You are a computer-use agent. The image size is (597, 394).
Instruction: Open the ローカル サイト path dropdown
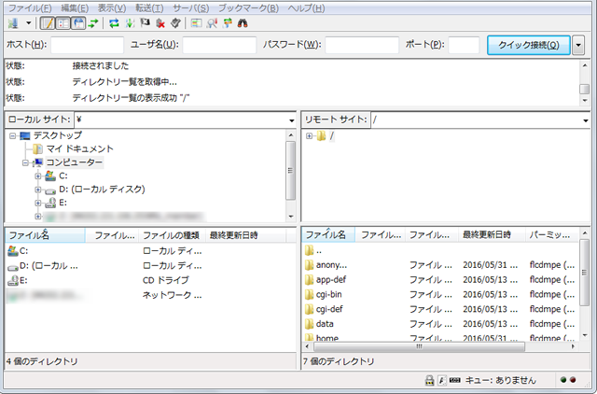292,120
